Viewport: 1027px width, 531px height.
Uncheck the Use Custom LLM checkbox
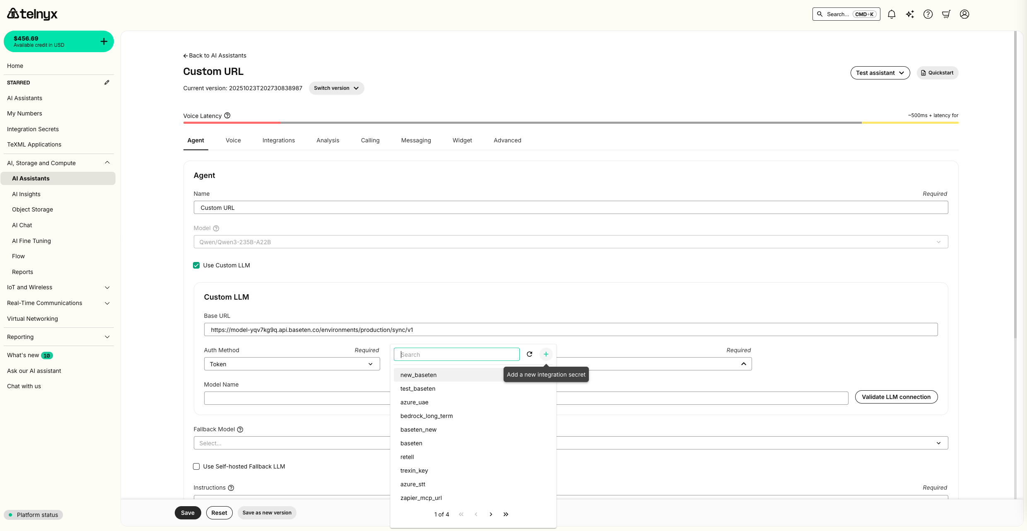pyautogui.click(x=196, y=265)
